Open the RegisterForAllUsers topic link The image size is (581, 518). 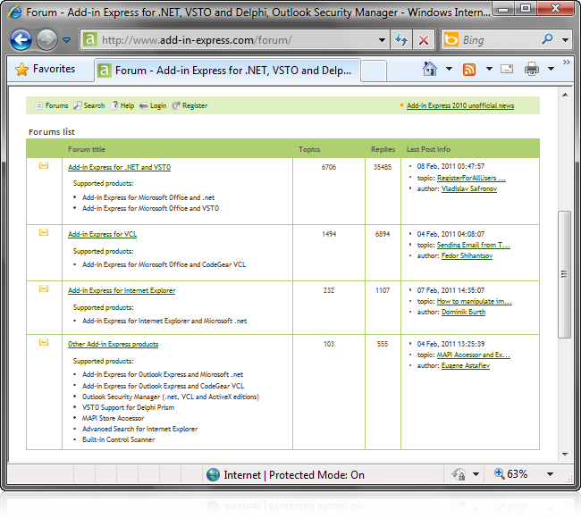[x=471, y=178]
